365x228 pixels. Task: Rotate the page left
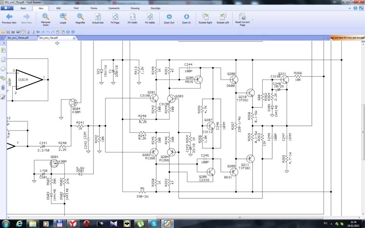tap(223, 19)
